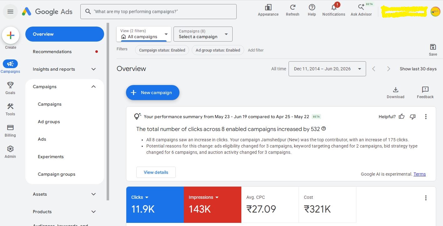Select the Cost scorecard tile
This screenshot has height=226, width=443.
(x=328, y=205)
